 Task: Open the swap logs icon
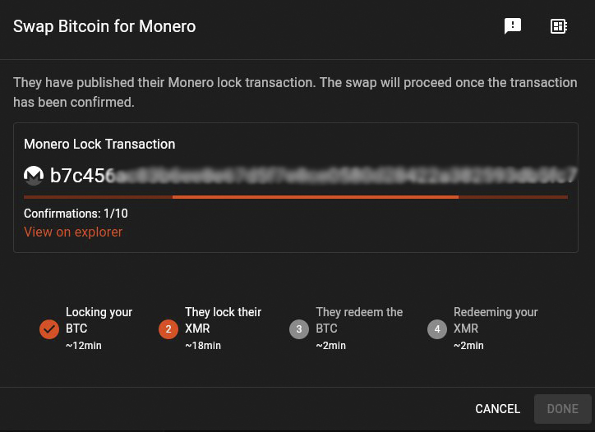click(x=559, y=26)
